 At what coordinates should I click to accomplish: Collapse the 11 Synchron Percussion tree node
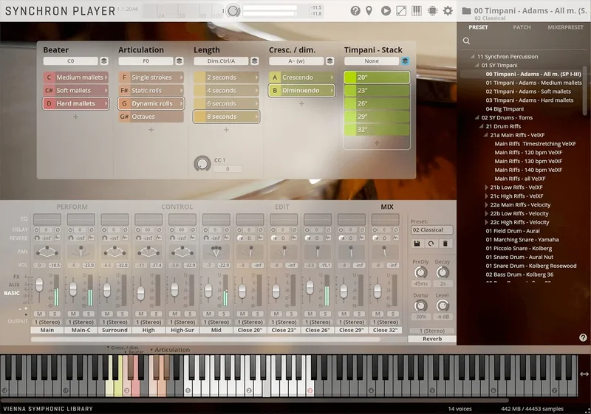(x=472, y=56)
